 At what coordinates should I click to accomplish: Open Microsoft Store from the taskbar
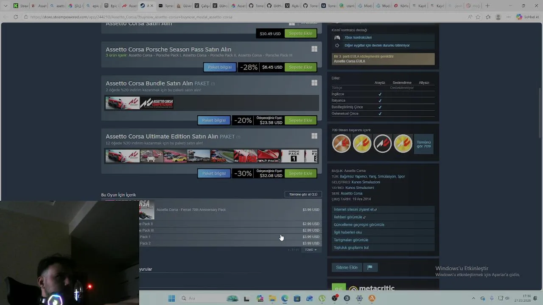pyautogui.click(x=297, y=298)
